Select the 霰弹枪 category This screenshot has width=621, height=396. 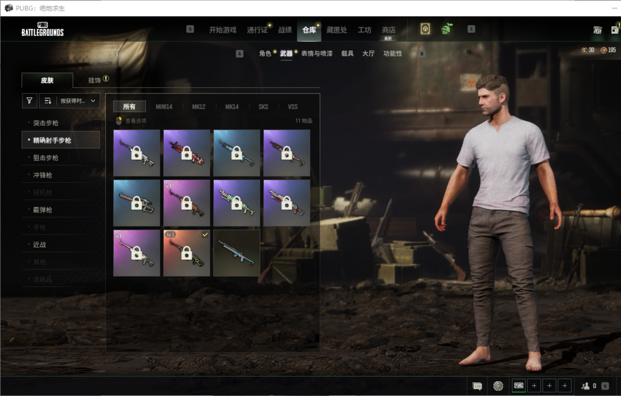[x=60, y=210]
